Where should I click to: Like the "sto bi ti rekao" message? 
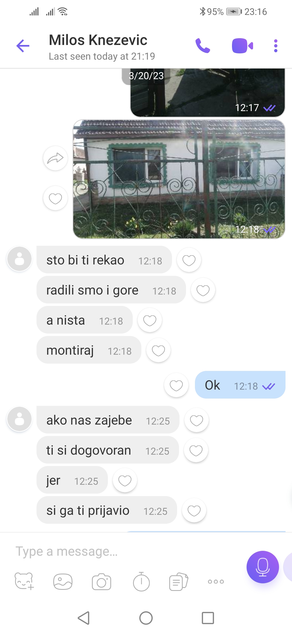[x=189, y=260]
